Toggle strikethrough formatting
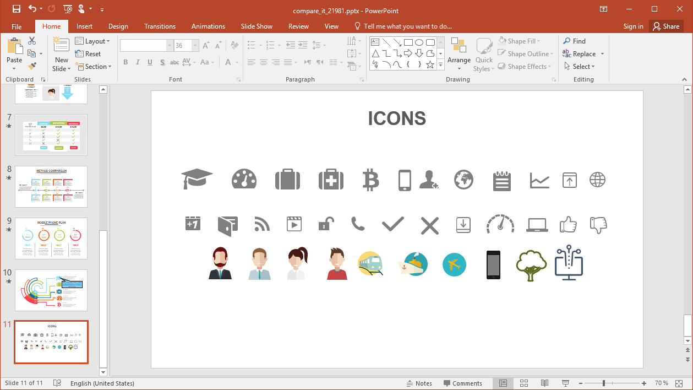693x390 pixels. tap(174, 63)
